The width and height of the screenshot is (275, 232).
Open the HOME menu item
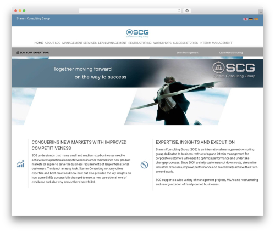(x=38, y=43)
